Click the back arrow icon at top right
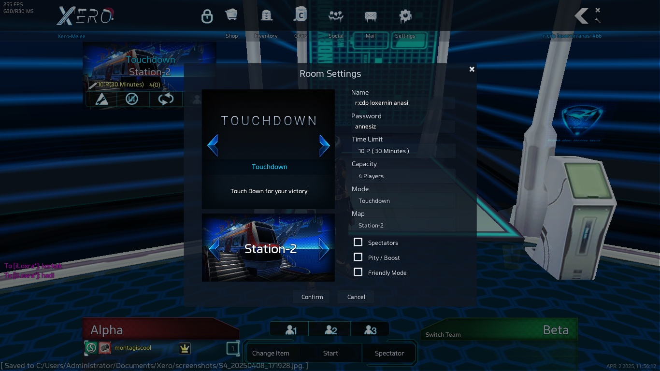660x371 pixels. pyautogui.click(x=581, y=16)
